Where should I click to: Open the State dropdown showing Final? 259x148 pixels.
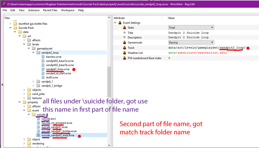point(191,28)
